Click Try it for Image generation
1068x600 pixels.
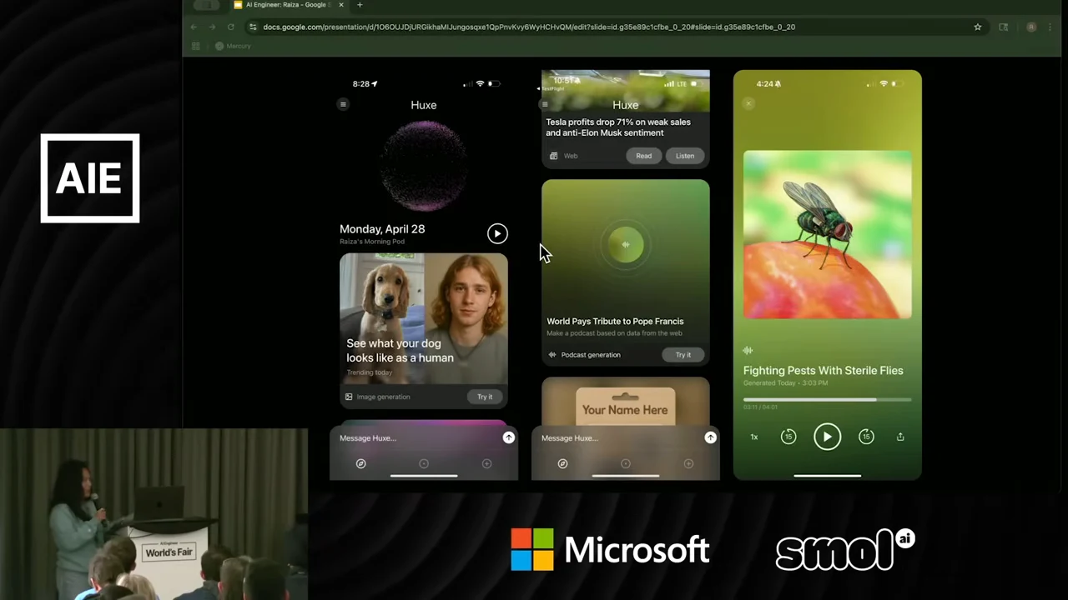point(485,397)
